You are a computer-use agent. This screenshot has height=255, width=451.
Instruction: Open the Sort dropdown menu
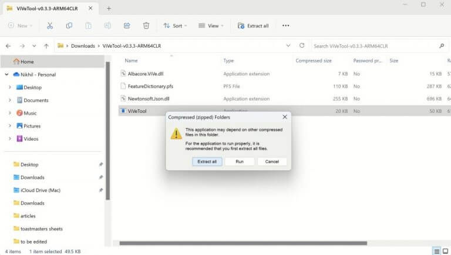[175, 26]
